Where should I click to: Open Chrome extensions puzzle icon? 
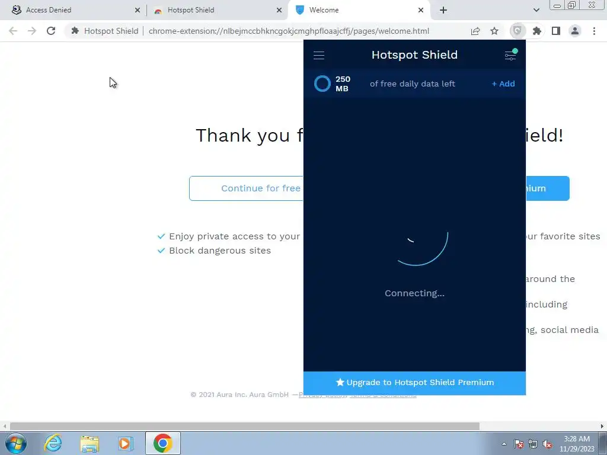(x=536, y=31)
